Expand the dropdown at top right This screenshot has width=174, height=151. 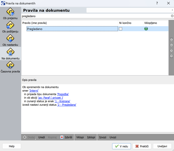pos(172,10)
